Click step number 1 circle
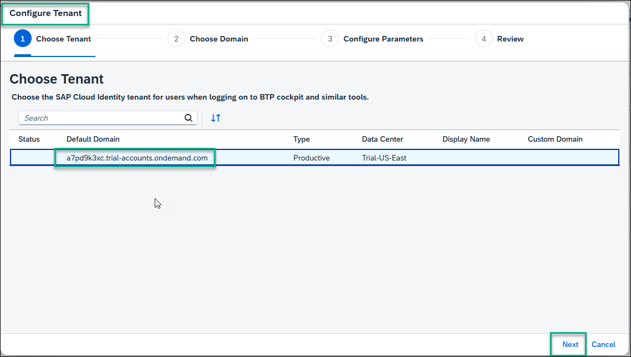Screen dimensions: 631x357 coord(23,39)
